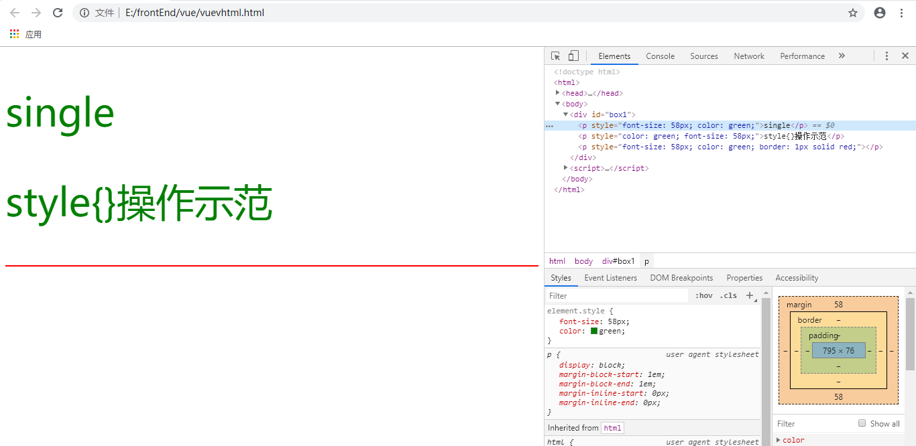The image size is (916, 446).
Task: Click the green 'single' page text
Action: point(60,113)
